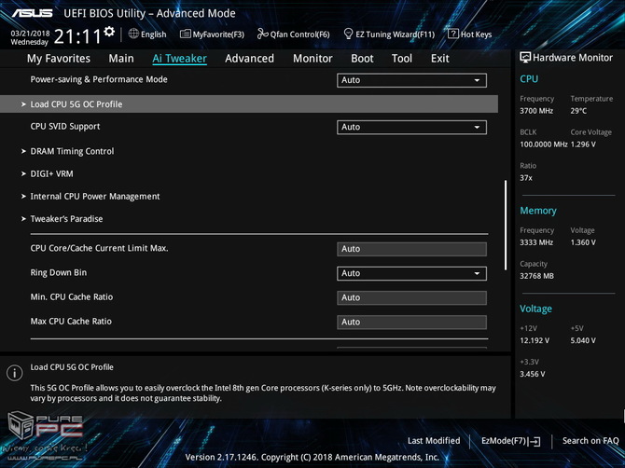Open time settings gear icon
Screen dimensions: 625x468
(x=109, y=32)
